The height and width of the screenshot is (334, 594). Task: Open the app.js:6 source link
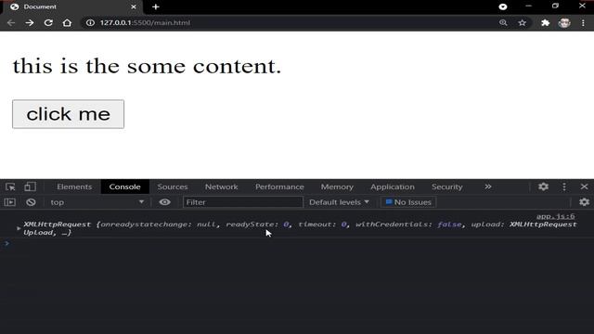click(x=555, y=216)
